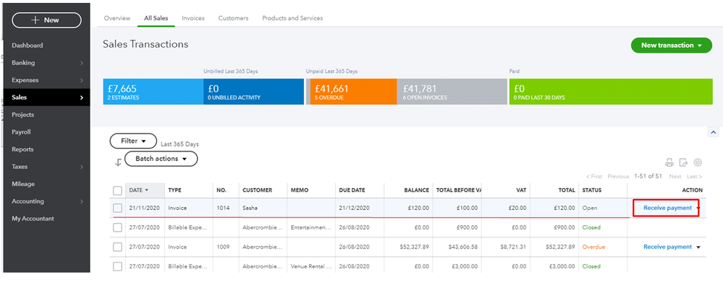The image size is (723, 282).
Task: Open the Invoices tab
Action: tap(193, 18)
